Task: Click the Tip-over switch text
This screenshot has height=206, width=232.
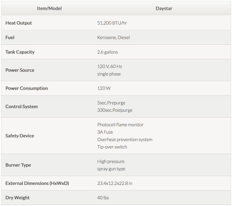Action: tap(112, 147)
